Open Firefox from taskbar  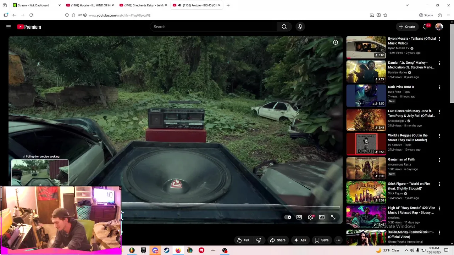coord(178,250)
